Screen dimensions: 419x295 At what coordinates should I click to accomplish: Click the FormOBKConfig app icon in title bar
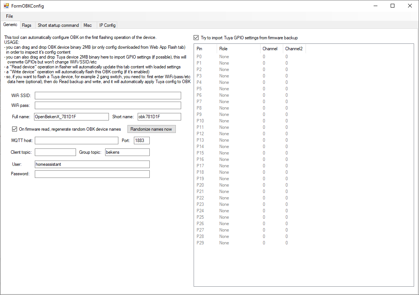(x=6, y=6)
